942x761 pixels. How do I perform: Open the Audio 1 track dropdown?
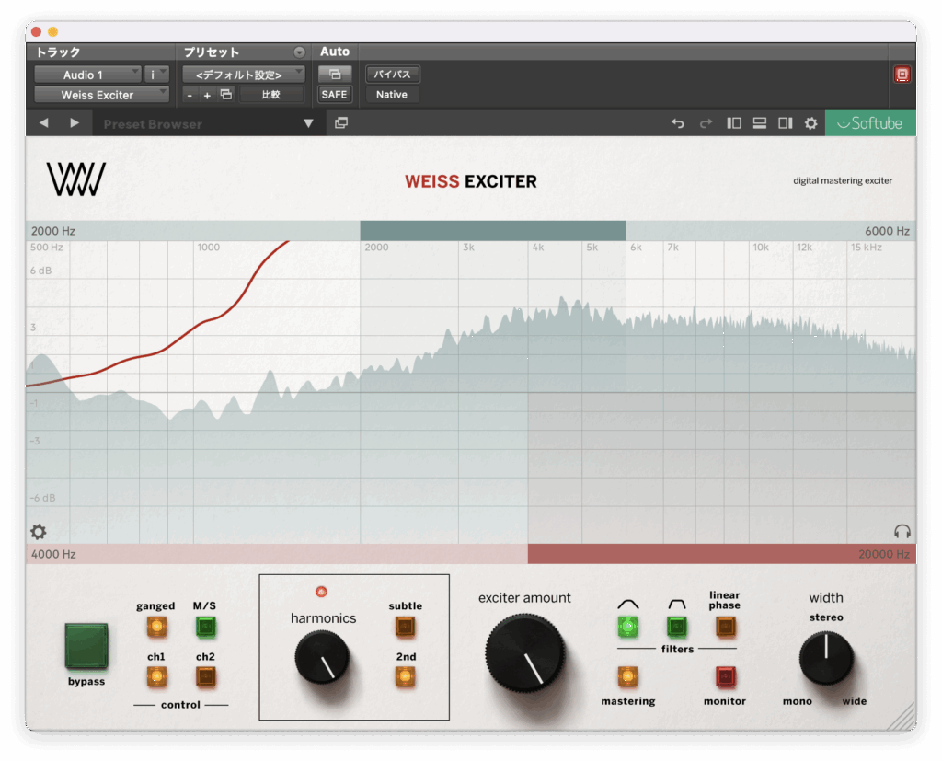click(87, 75)
